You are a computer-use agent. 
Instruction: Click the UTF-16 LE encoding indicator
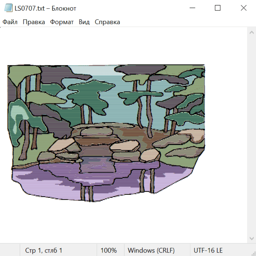(x=208, y=250)
